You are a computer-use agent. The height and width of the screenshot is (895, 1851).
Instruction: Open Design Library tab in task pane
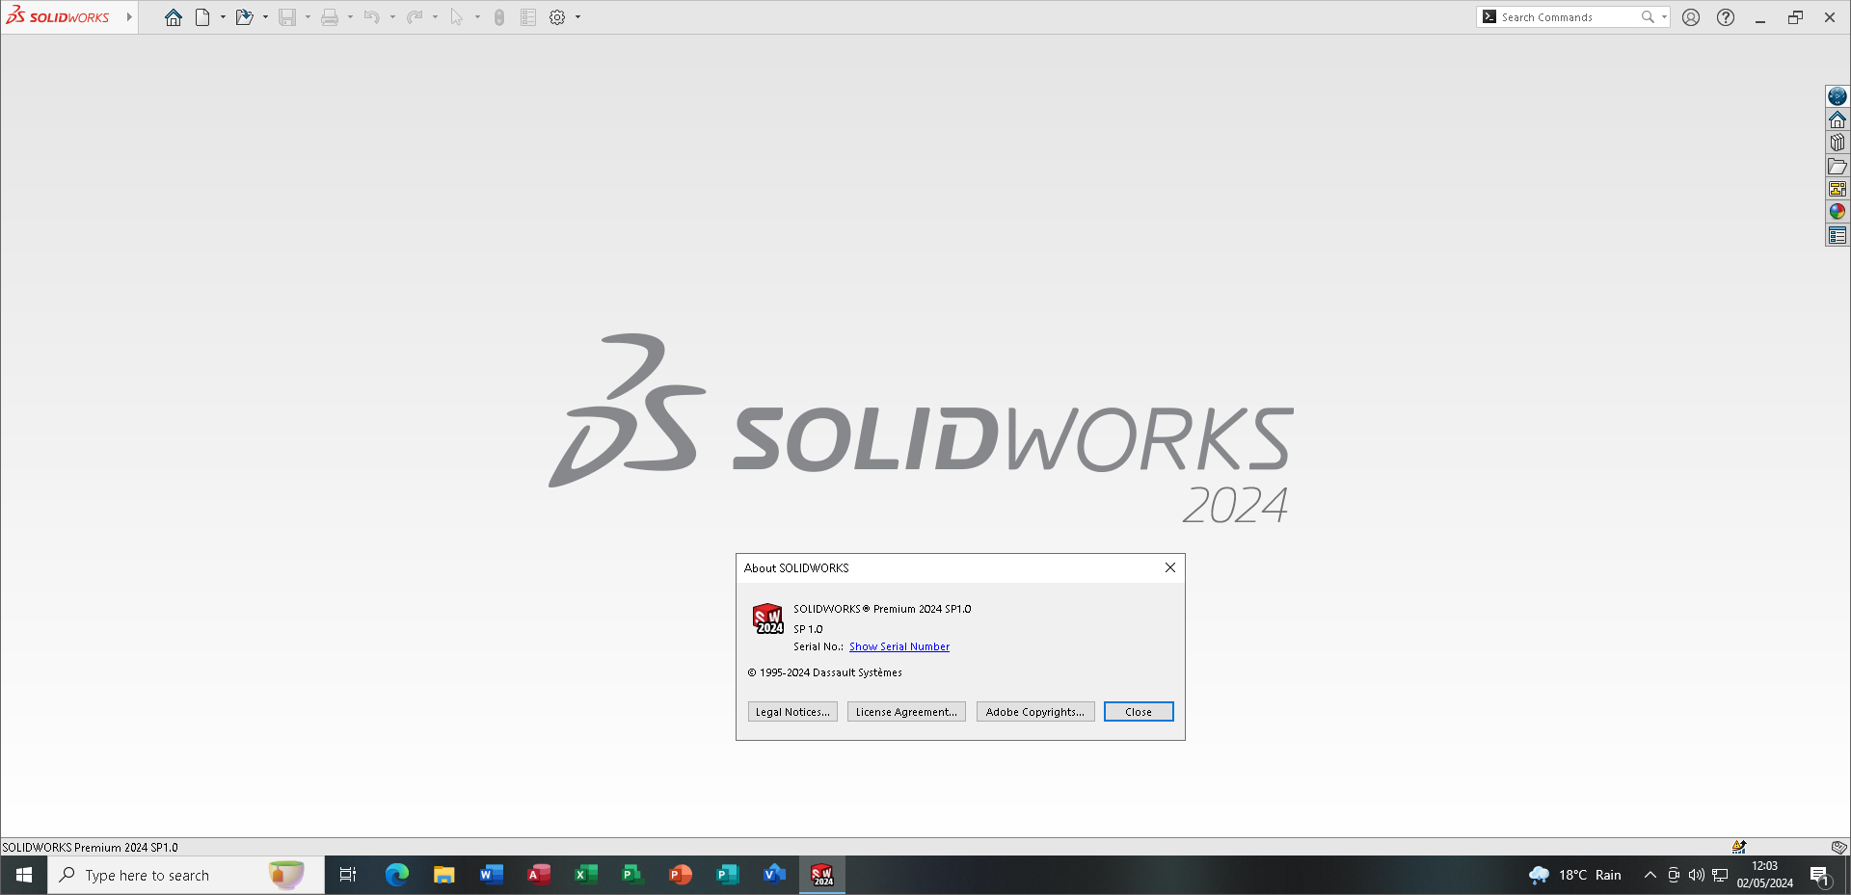(x=1838, y=143)
